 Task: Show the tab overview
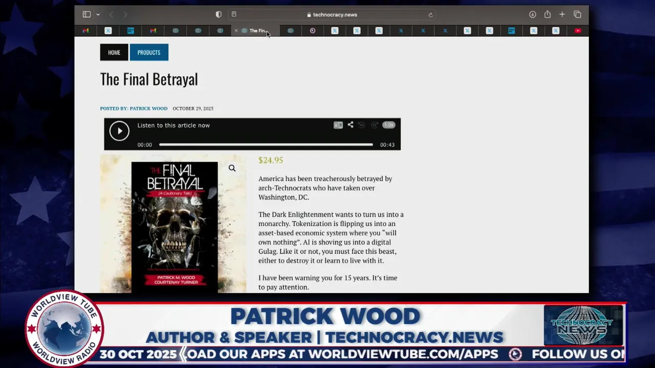pos(577,14)
